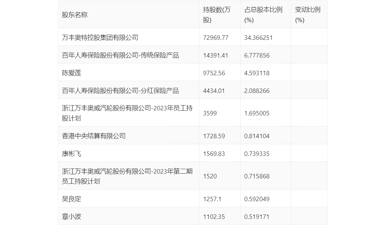
Task: Select 百年人寿保险股份有限公司-传统保险产品 row name
Action: (x=120, y=55)
